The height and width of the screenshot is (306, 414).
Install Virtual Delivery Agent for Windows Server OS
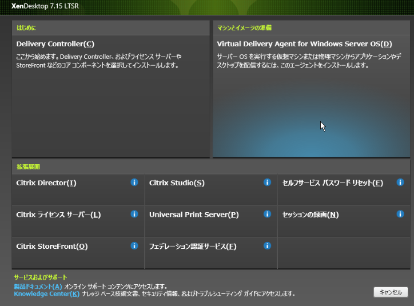point(311,97)
